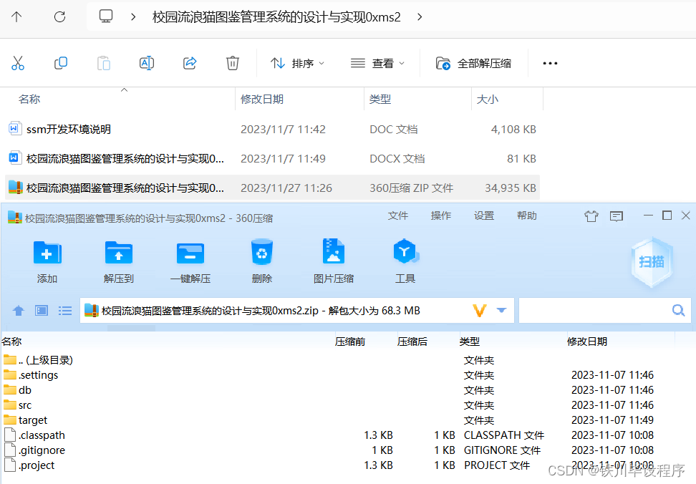Click the blue up-arrow in 360压缩 path bar
696x484 pixels.
pos(18,311)
